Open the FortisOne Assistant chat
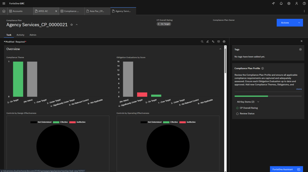The width and height of the screenshot is (308, 172). 286,169
